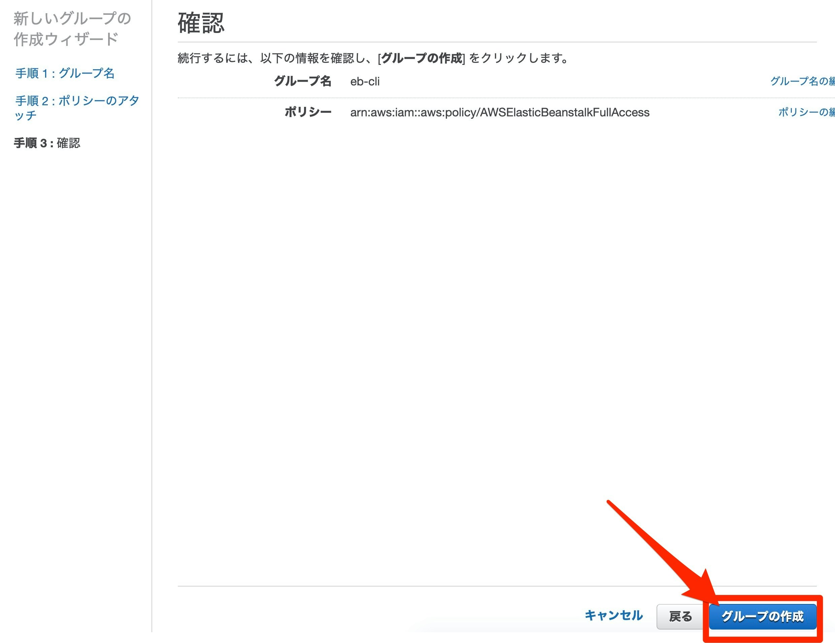Click the ッチ wrapped text of step 2
Image resolution: width=835 pixels, height=643 pixels.
tap(26, 115)
